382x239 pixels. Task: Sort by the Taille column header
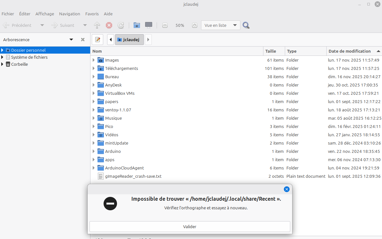pos(274,51)
